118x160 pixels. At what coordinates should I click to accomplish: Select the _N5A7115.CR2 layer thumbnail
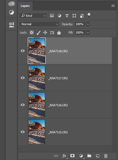pos(37,132)
